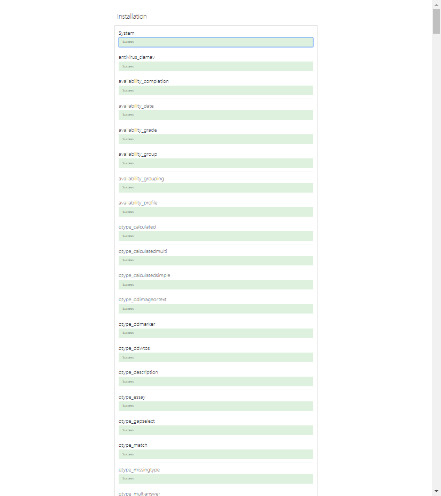Click the Success bar under qtype_calculatedsimple
Image resolution: width=441 pixels, height=496 pixels.
pyautogui.click(x=216, y=285)
